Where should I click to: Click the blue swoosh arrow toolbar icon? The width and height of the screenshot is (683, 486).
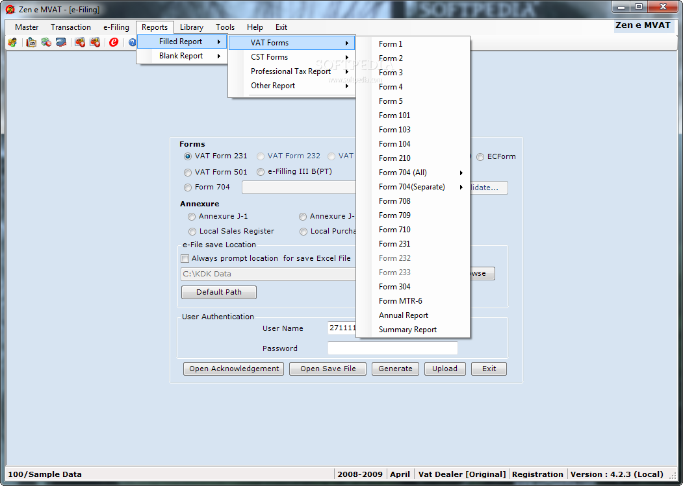tap(61, 42)
